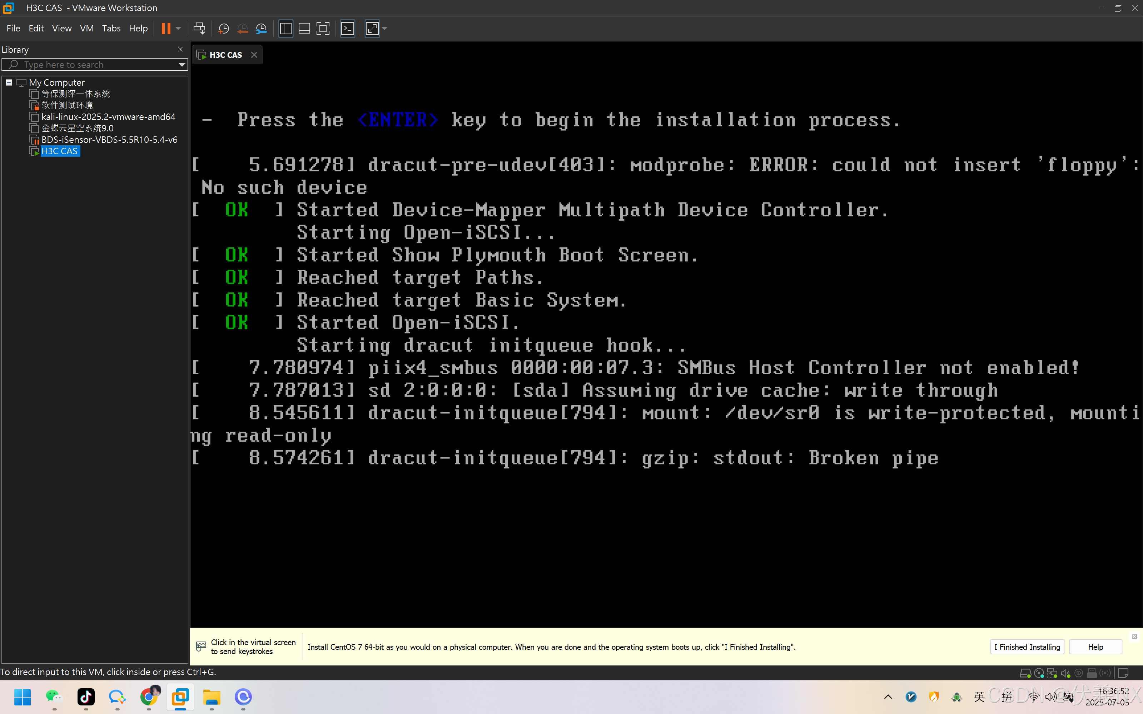Select kali-linux-2025.2-vmware-amd64 in the Library
The height and width of the screenshot is (714, 1143).
(x=108, y=117)
